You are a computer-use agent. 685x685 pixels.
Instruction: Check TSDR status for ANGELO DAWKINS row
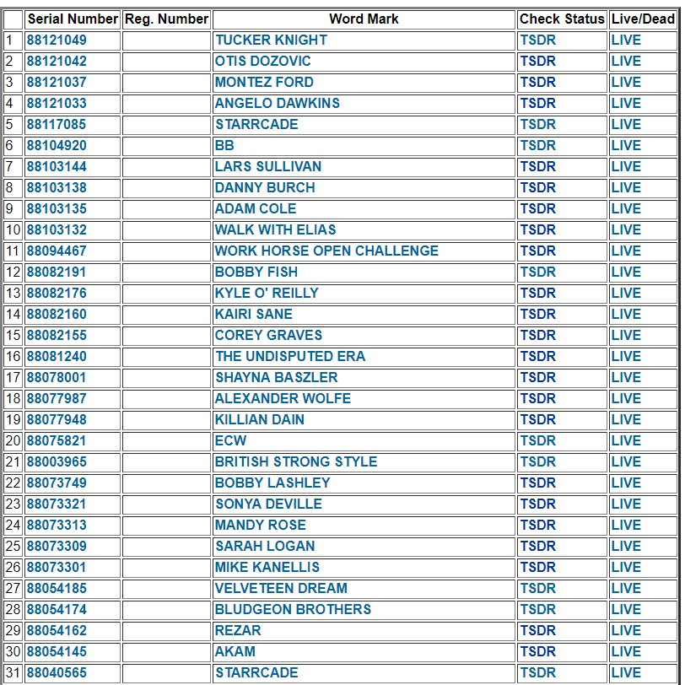point(537,103)
